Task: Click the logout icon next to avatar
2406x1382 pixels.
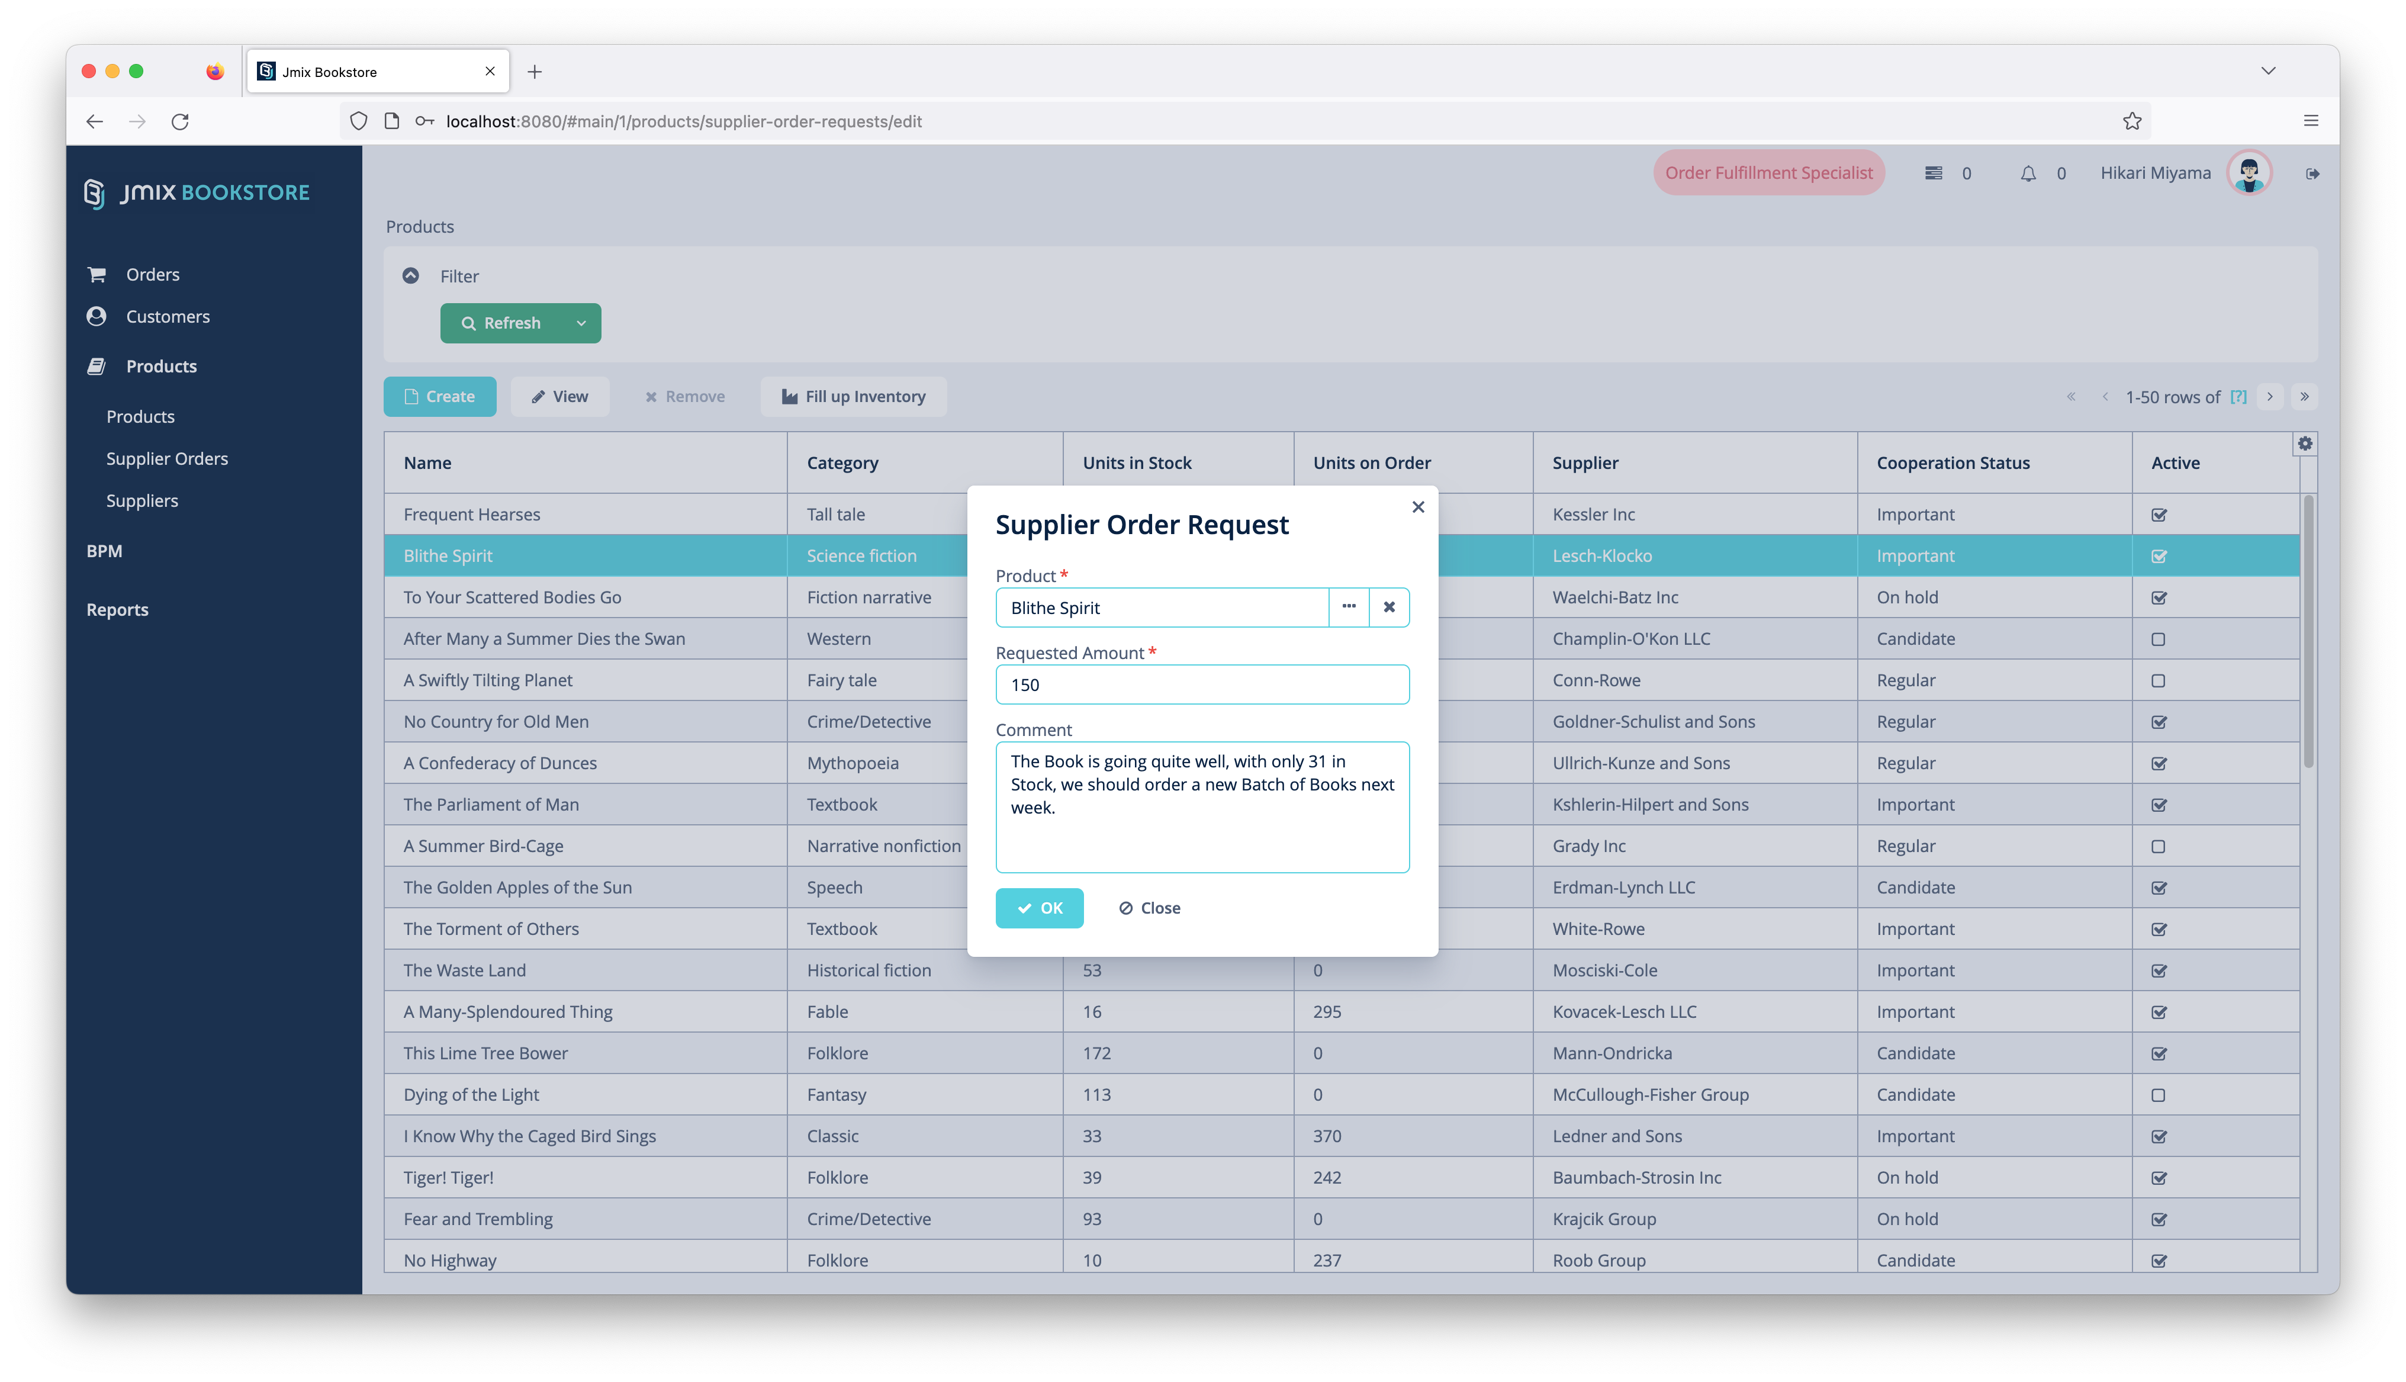Action: [x=2312, y=173]
